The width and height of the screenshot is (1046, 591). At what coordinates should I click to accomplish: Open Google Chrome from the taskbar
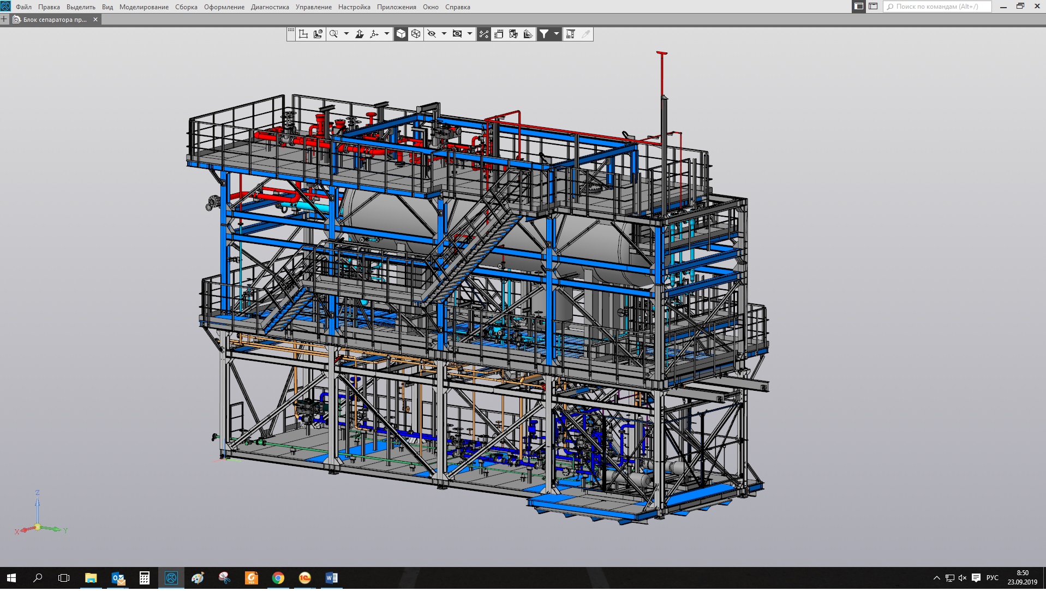[278, 578]
